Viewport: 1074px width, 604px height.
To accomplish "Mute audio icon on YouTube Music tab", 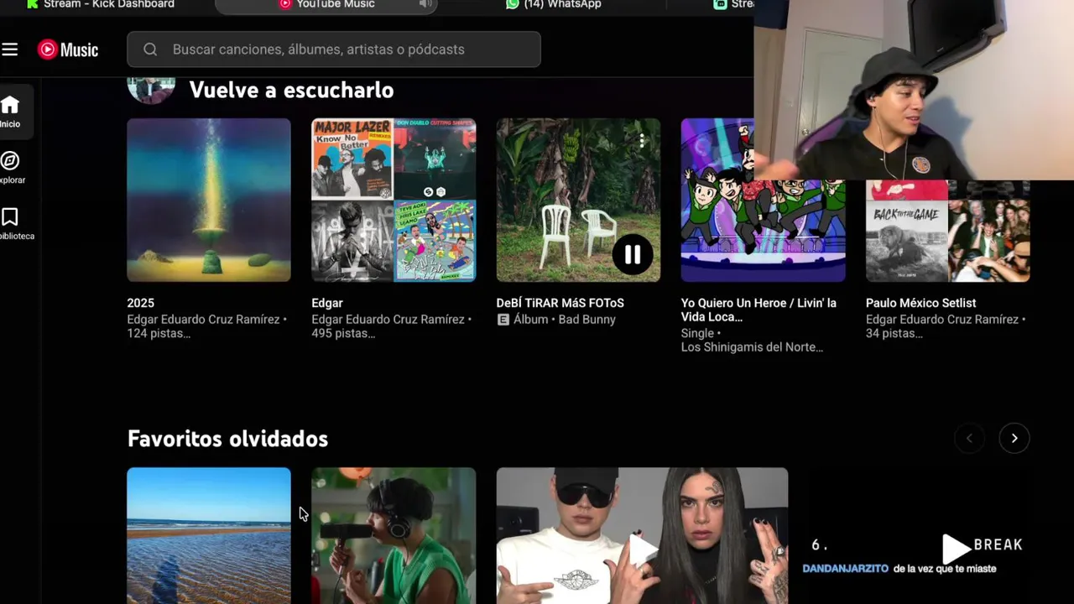I will click(x=425, y=4).
